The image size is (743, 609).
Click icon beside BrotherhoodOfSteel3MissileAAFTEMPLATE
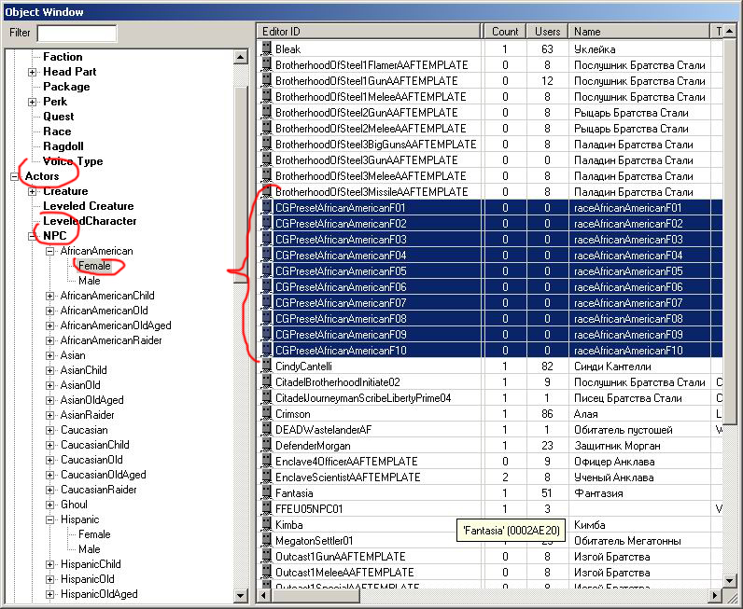coord(267,192)
